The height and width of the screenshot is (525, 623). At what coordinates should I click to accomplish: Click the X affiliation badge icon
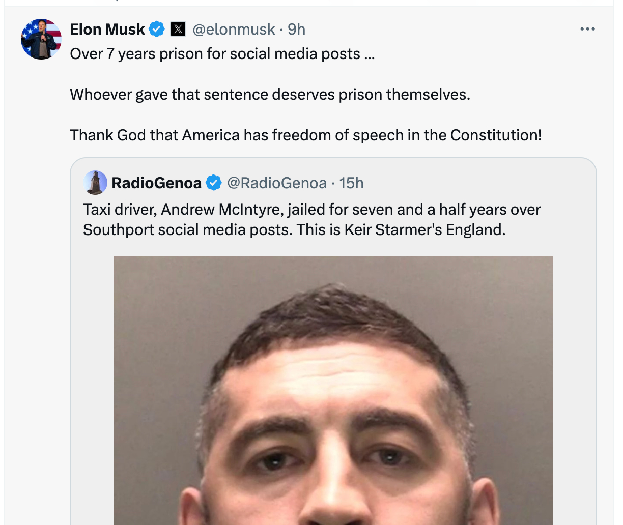click(178, 30)
